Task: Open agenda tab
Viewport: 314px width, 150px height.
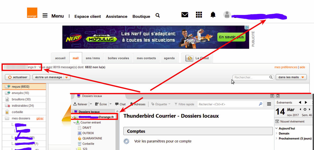Action: tap(169, 58)
